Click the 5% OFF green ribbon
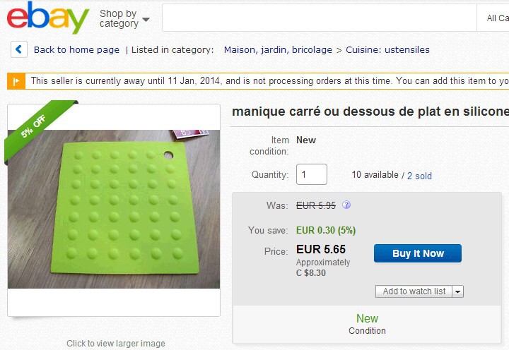509x350 pixels. coord(33,132)
